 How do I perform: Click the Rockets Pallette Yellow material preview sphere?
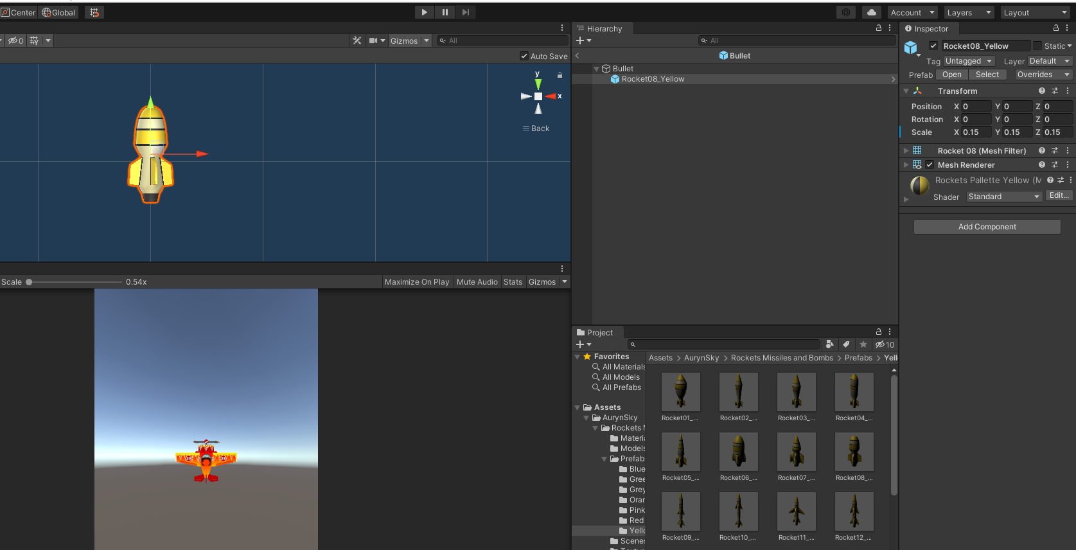pyautogui.click(x=920, y=185)
